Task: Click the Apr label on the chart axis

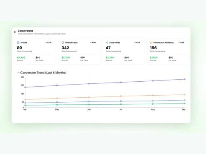Action: click(x=25, y=110)
